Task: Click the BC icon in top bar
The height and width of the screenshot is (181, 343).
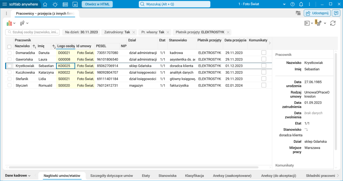Action: [75, 4]
